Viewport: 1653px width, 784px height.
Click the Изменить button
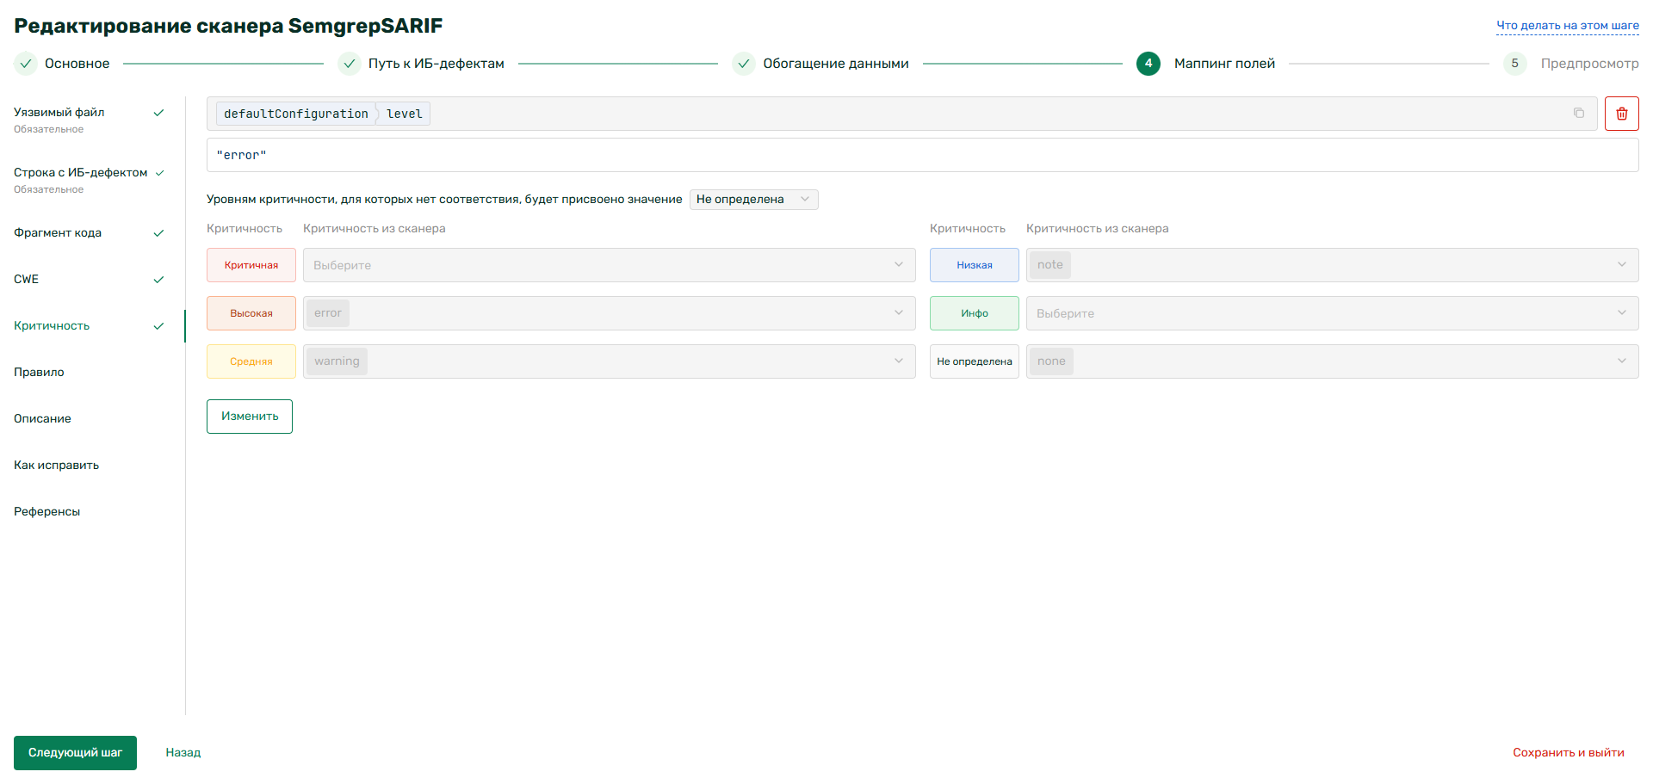(250, 417)
